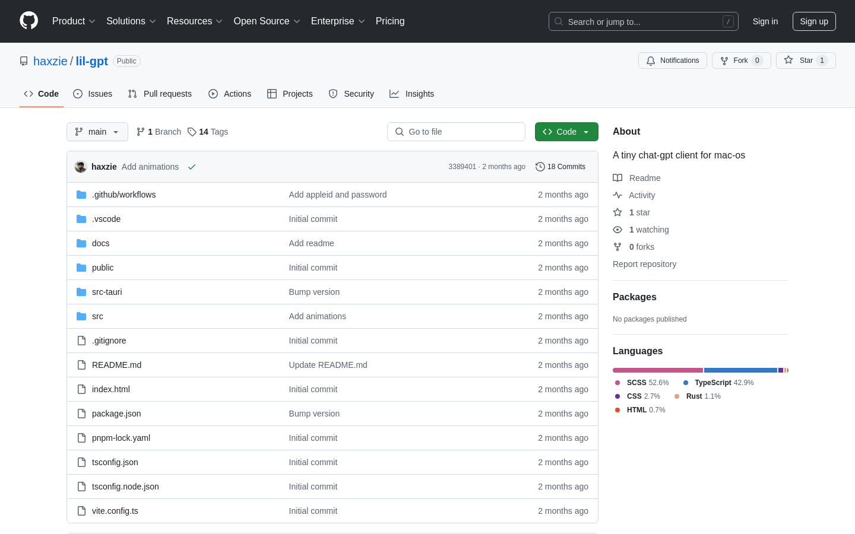The height and width of the screenshot is (534, 855).
Task: Open the tsconfig.node.json file
Action: click(x=125, y=487)
